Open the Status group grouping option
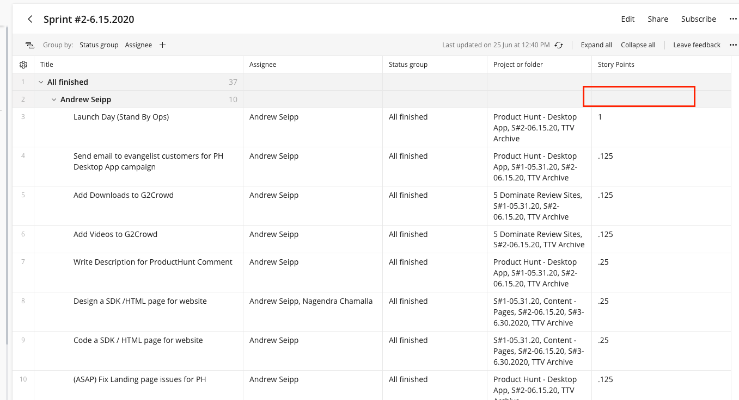 pos(99,45)
